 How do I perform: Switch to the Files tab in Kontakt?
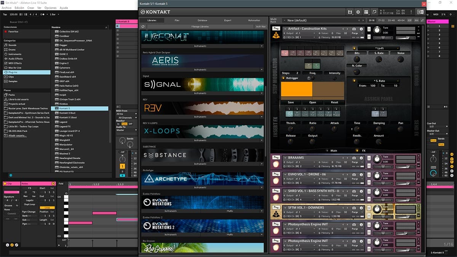pos(177,20)
